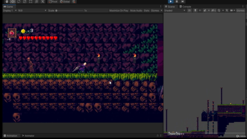247x139 pixels.
Task: Toggle Scene grid visibility icon
Action: pyautogui.click(x=219, y=10)
